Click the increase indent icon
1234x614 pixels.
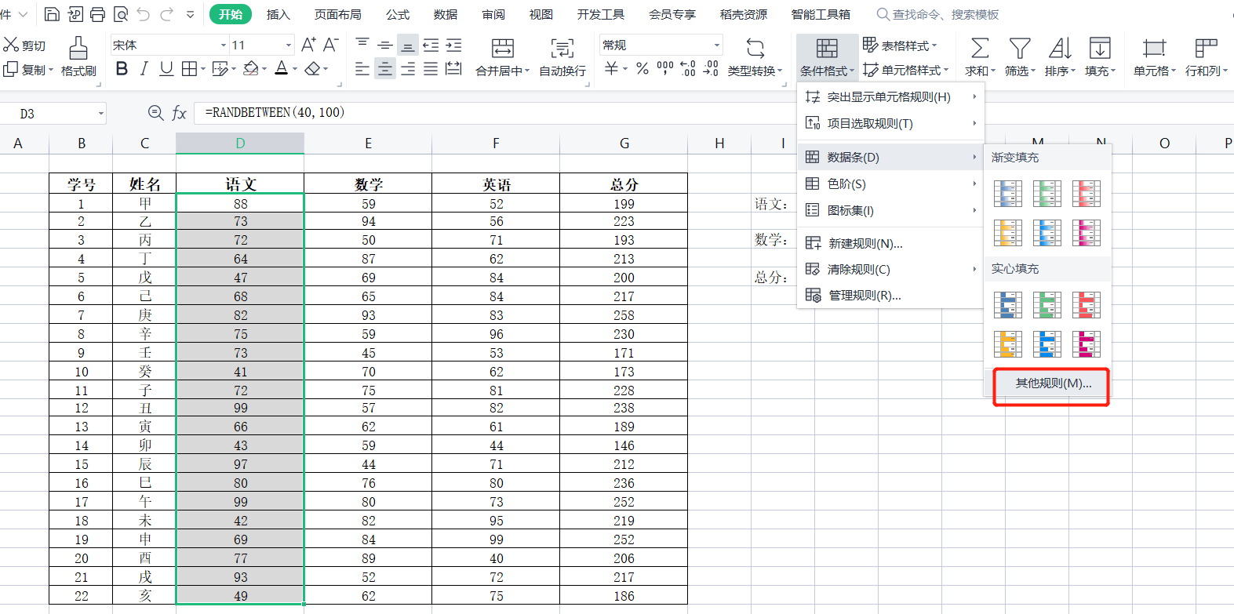(x=453, y=45)
